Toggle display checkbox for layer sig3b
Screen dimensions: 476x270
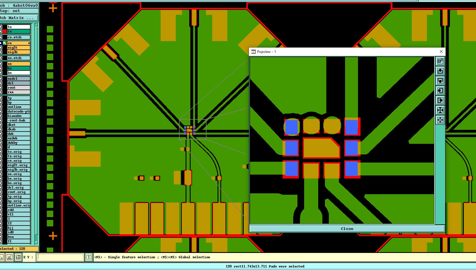[x=1, y=52]
